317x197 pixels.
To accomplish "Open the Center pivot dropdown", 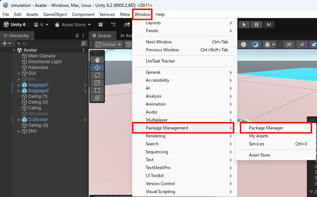I will pos(109,45).
